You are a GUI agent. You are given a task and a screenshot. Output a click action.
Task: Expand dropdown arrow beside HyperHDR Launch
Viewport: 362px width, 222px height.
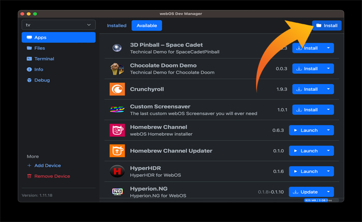(x=328, y=171)
